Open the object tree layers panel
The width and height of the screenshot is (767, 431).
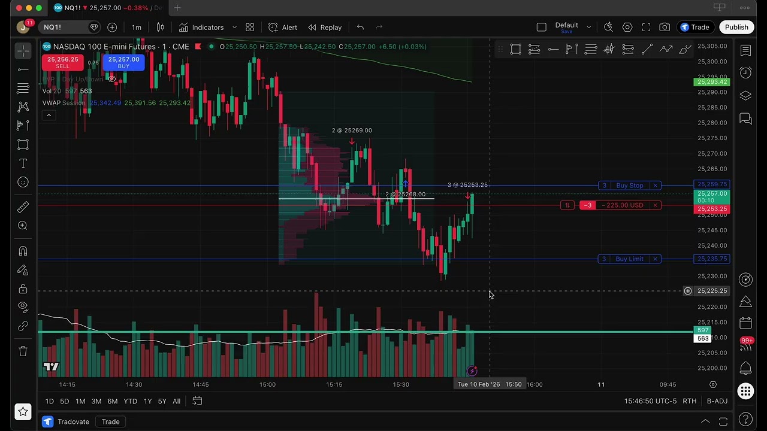tap(745, 96)
